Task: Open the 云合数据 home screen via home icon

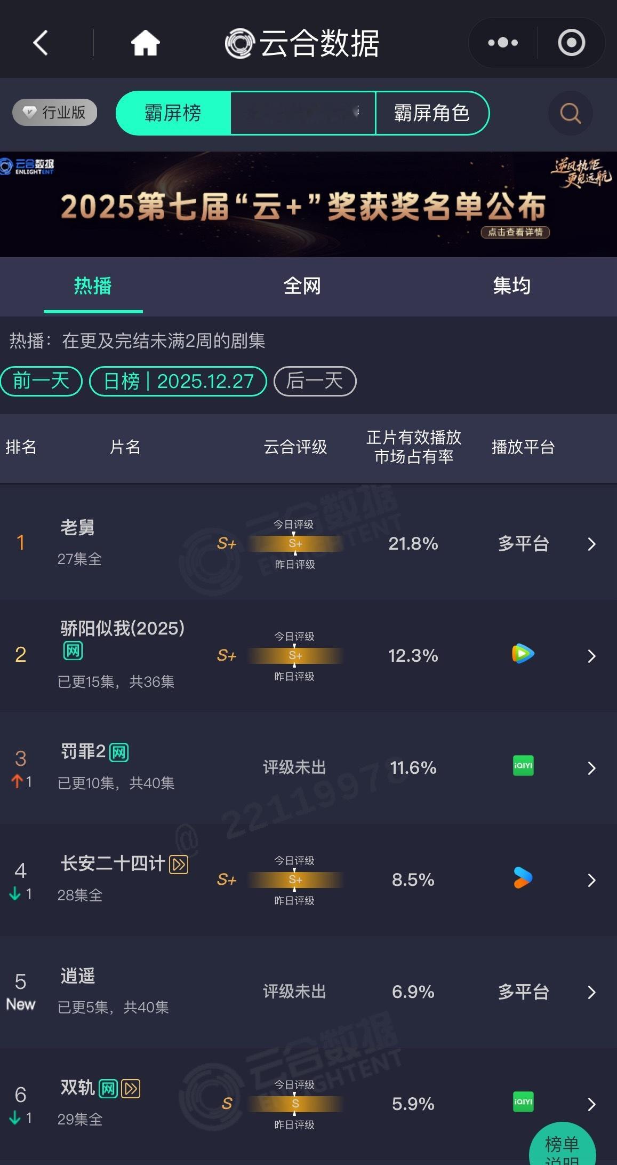Action: pos(146,43)
